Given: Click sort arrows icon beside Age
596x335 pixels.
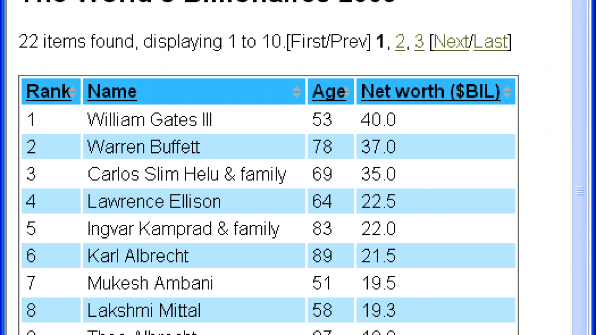Looking at the screenshot, I should pos(347,92).
